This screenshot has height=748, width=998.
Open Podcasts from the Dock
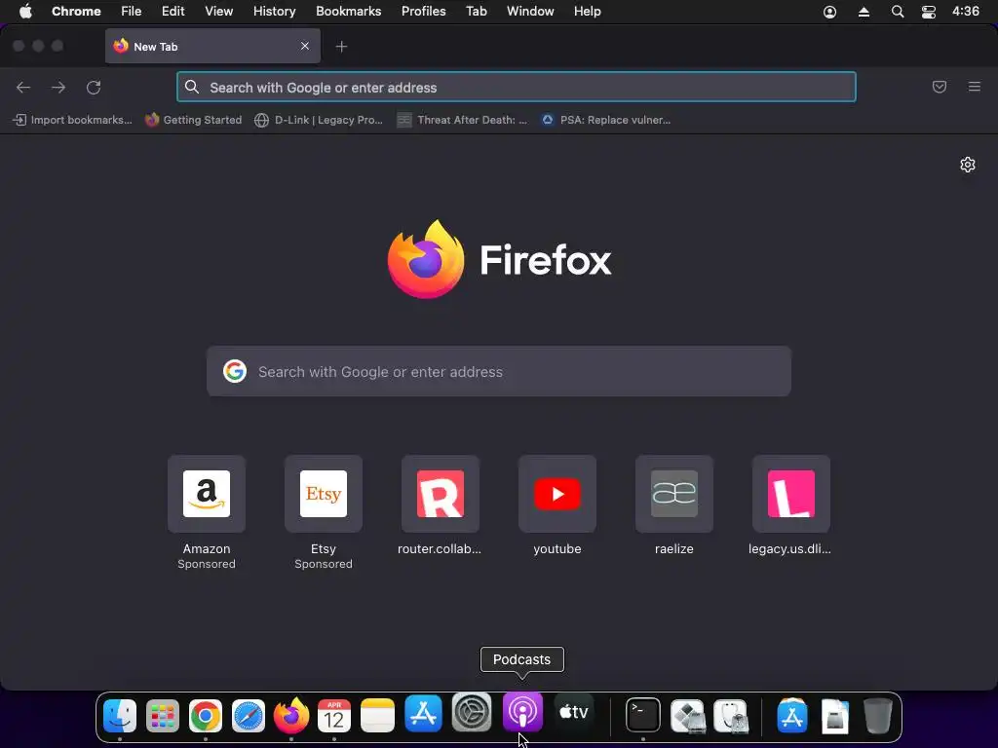pyautogui.click(x=522, y=712)
